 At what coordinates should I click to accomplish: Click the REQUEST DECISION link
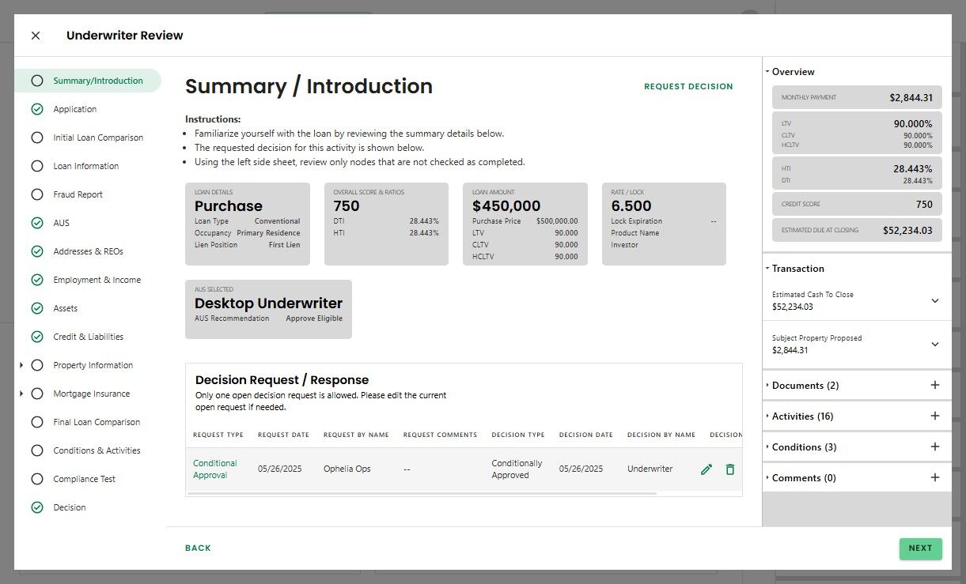pos(688,87)
